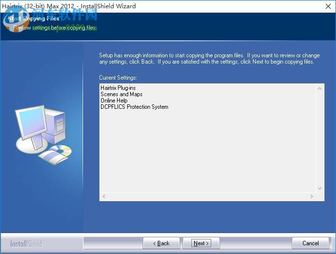The width and height of the screenshot is (336, 254).
Task: Select the 'Hairtrix Plug-ins' line
Action: coord(118,88)
